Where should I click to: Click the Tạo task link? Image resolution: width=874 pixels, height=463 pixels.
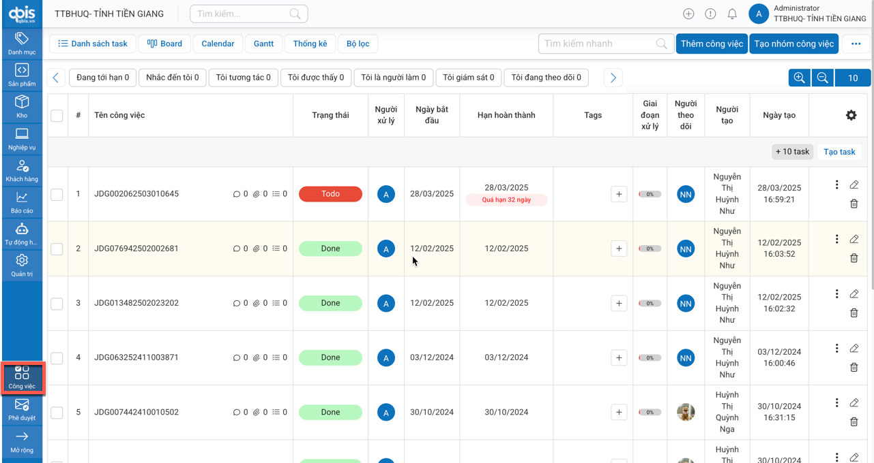click(x=839, y=152)
